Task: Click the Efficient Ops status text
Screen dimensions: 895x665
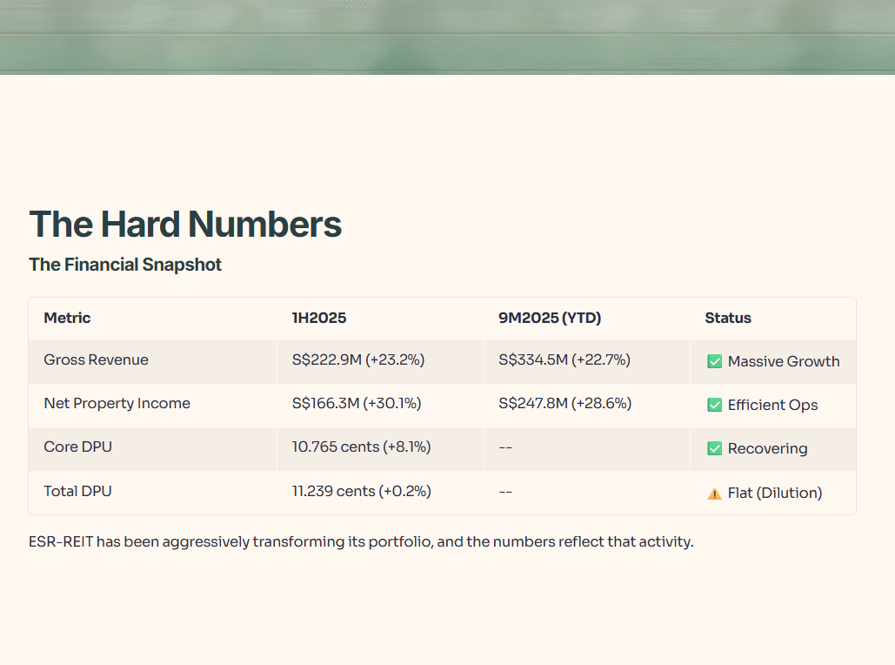Action: coord(773,405)
